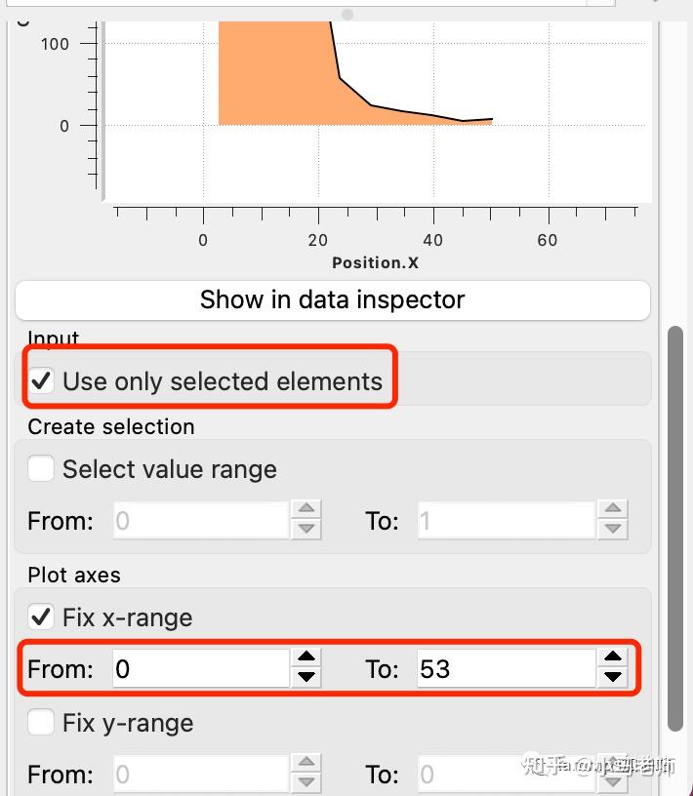The image size is (693, 796).
Task: Increment x-range From value up arrow
Action: point(306,659)
